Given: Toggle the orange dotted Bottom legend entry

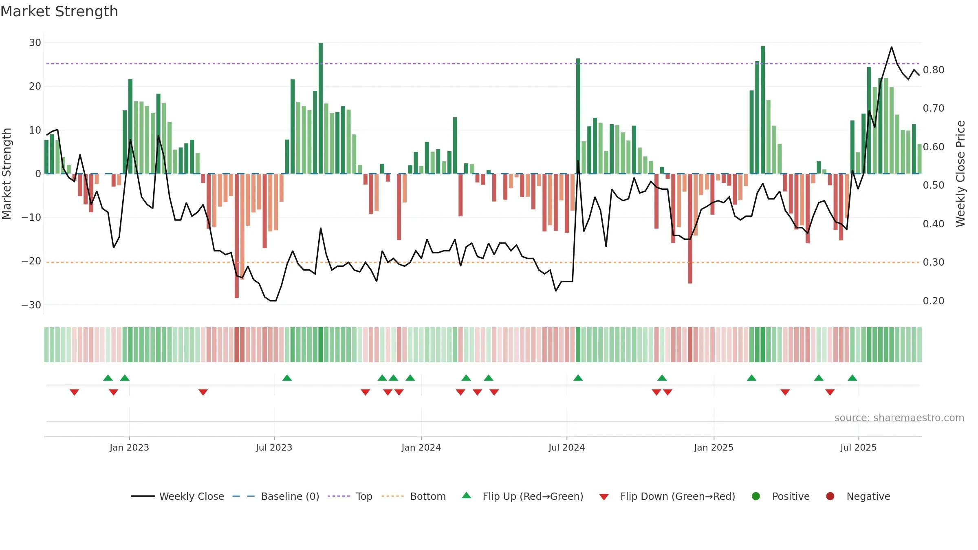Looking at the screenshot, I should tap(414, 496).
